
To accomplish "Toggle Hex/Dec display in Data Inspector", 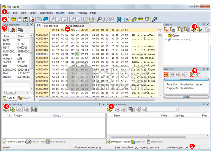I will (20, 30).
